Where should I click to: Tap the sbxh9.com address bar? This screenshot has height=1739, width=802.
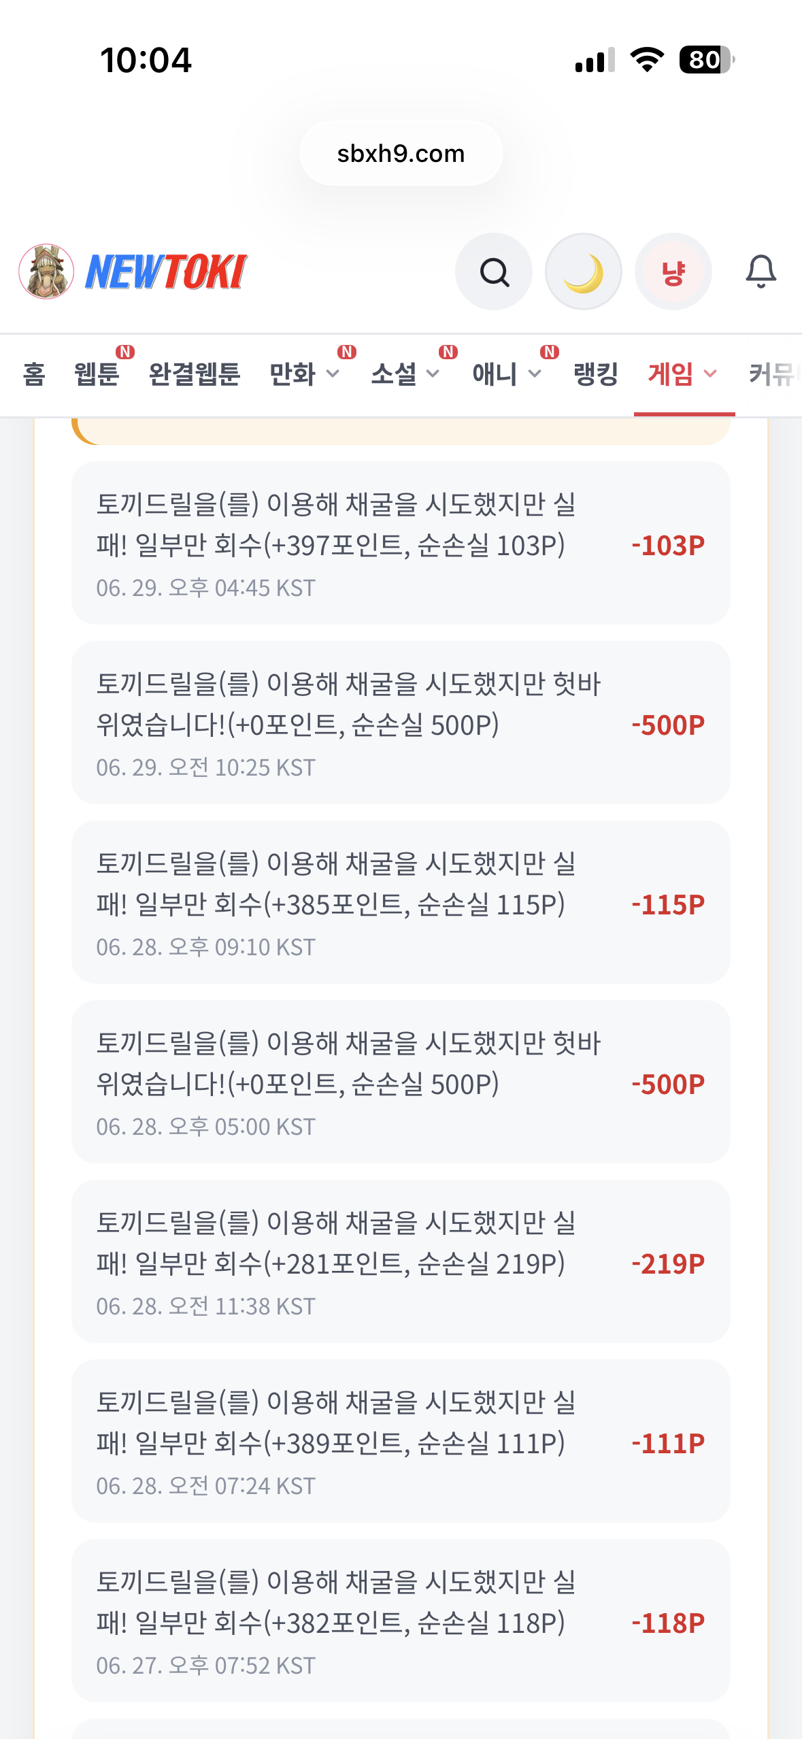click(401, 154)
